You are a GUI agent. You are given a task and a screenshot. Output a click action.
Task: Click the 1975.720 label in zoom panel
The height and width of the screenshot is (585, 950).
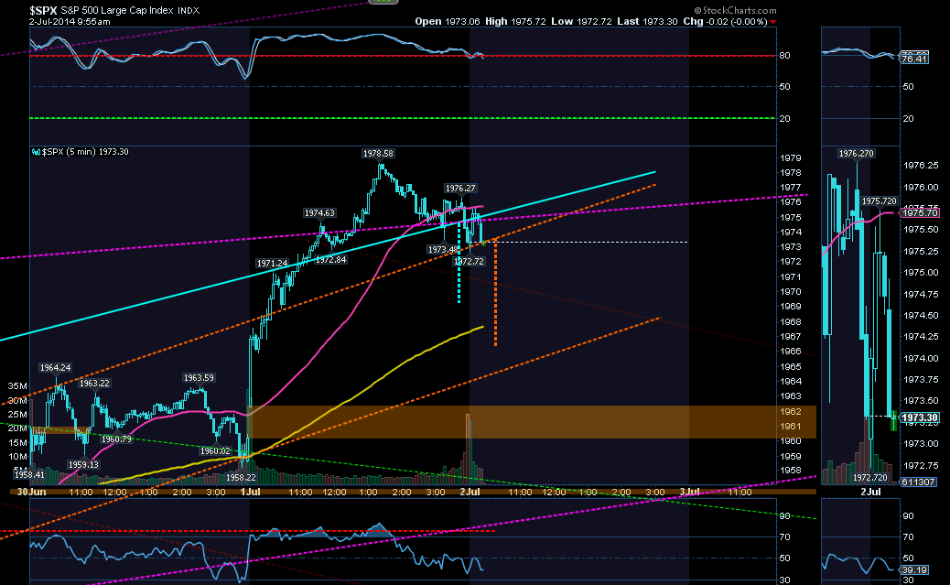(880, 200)
